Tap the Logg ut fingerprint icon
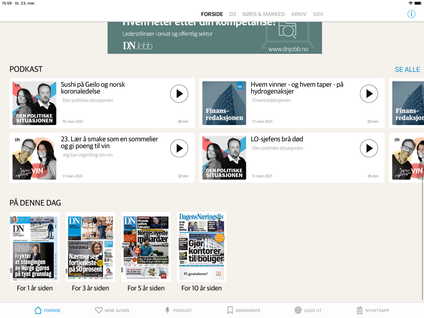424x318 pixels. point(298,310)
